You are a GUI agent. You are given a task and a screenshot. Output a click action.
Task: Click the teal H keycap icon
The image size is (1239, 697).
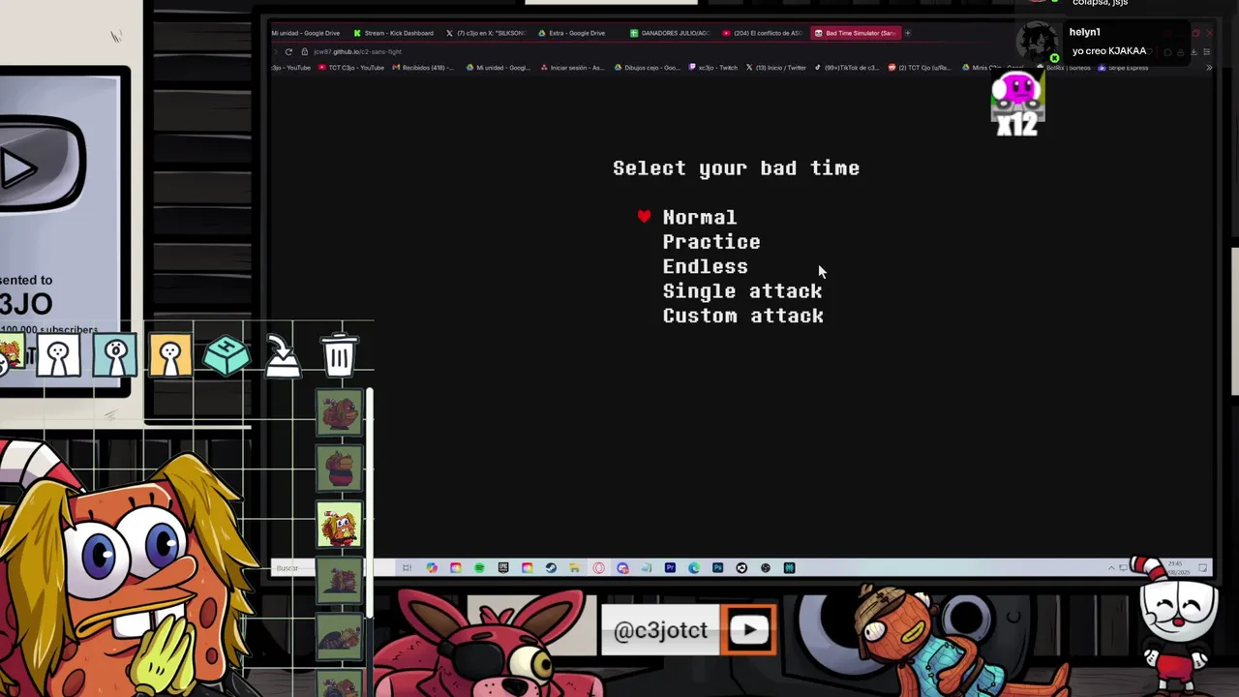[227, 355]
